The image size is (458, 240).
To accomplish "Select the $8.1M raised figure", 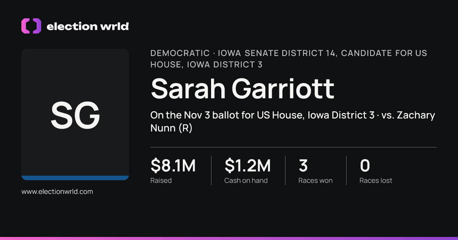I will (x=173, y=166).
